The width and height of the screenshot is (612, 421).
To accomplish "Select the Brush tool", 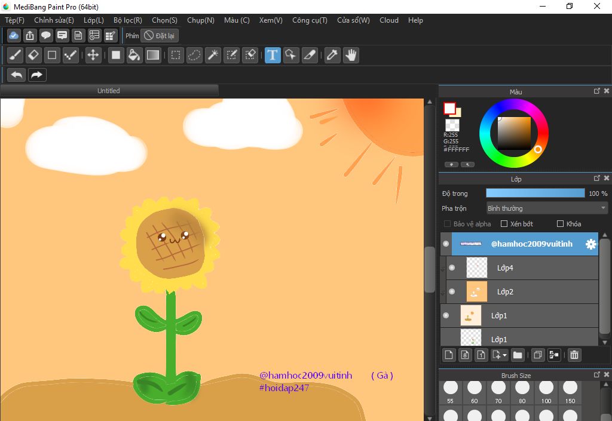I will pos(15,55).
